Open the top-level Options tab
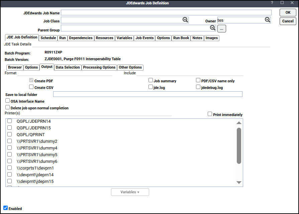The image size is (299, 214). click(164, 38)
